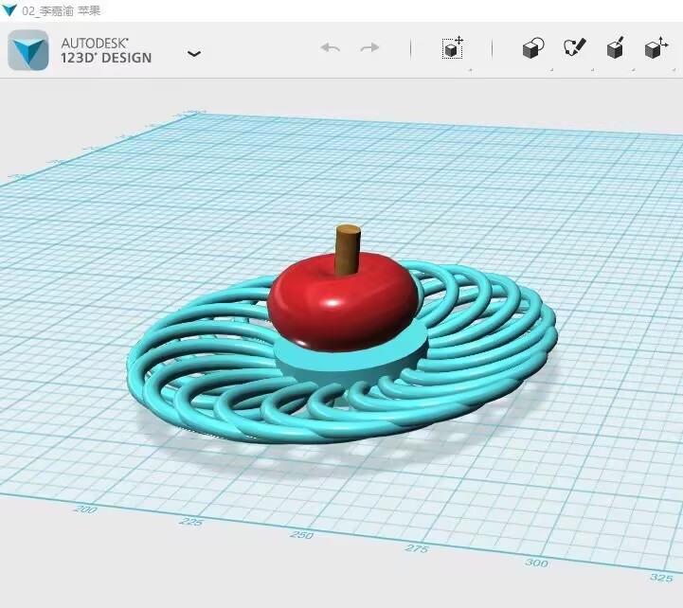Image resolution: width=683 pixels, height=608 pixels.
Task: Click the small title bar app icon
Action: (x=9, y=10)
